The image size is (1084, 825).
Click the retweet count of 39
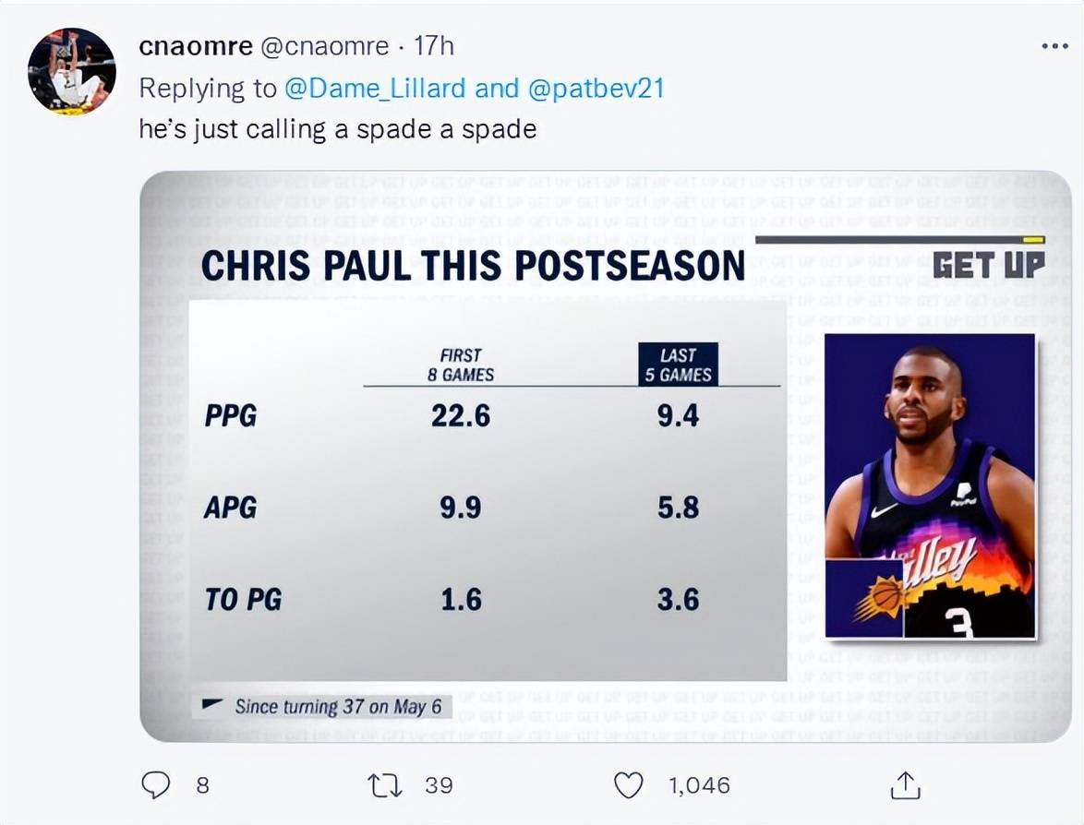click(x=439, y=785)
